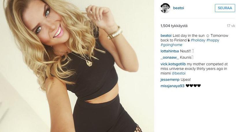Click the 17 vk post timestamp
Image resolution: width=236 pixels, height=132 pixels.
(231, 26)
